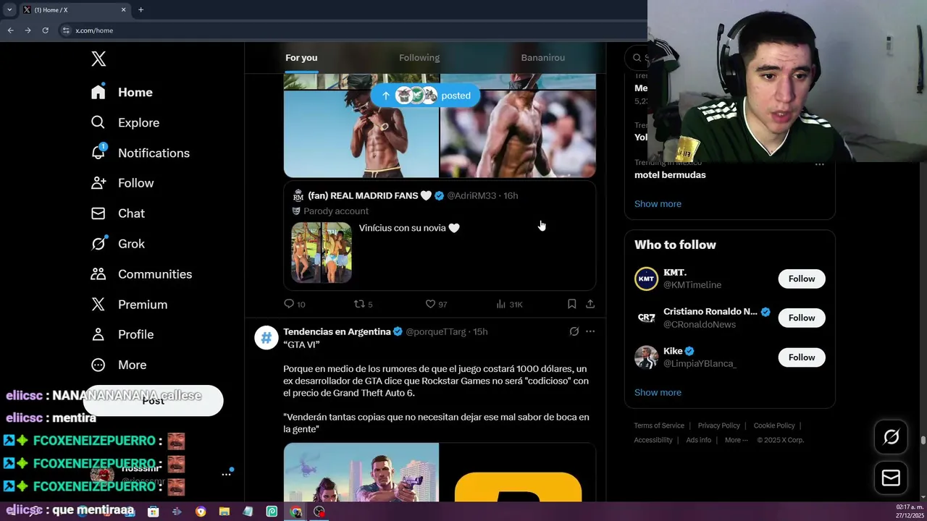
Task: Click the reply icon with 10 replies
Action: [289, 304]
